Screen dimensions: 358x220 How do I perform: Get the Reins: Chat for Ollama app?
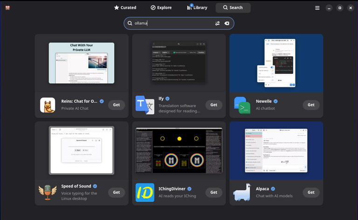click(117, 105)
